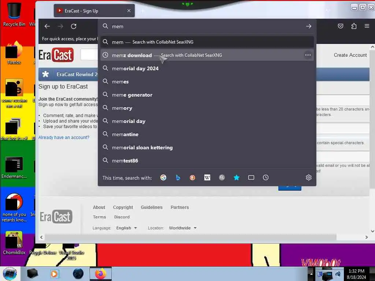
Task: Open the Terms footer link
Action: [99, 217]
